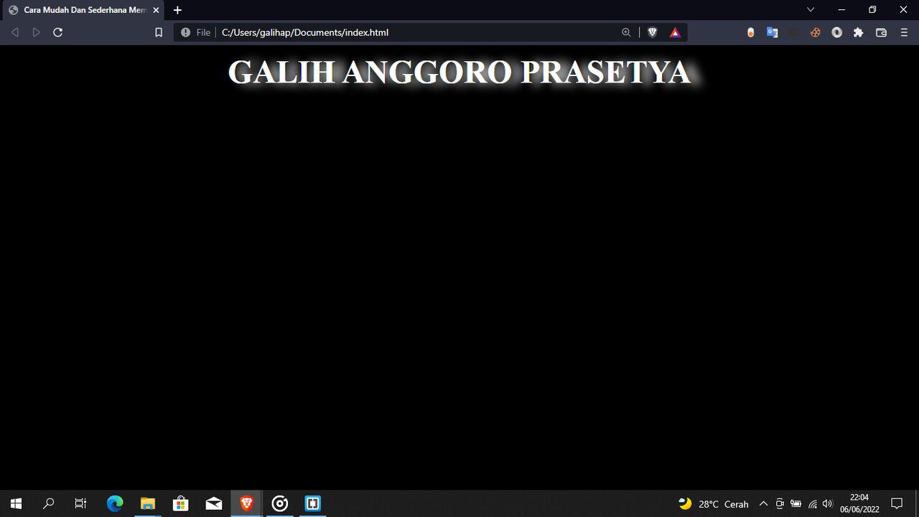Click the GALIH ANGGORO PRASETYA heading
Image resolution: width=919 pixels, height=517 pixels.
point(459,72)
